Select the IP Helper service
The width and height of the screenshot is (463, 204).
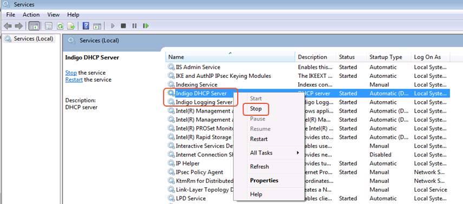click(187, 163)
